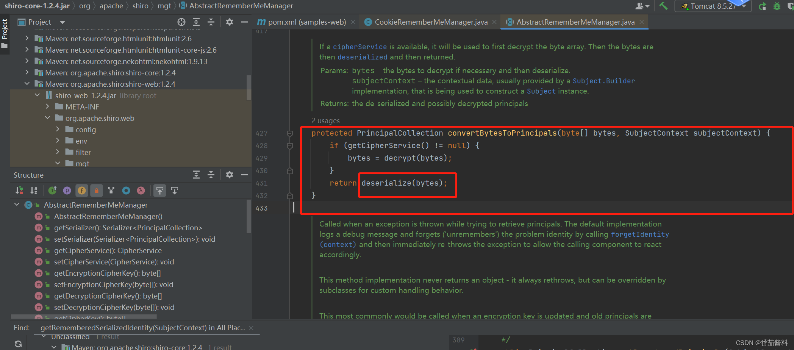This screenshot has width=794, height=350.
Task: Close CookieRememberMeManager.java tab
Action: [494, 22]
